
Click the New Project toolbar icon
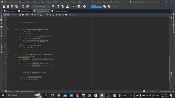8,7
